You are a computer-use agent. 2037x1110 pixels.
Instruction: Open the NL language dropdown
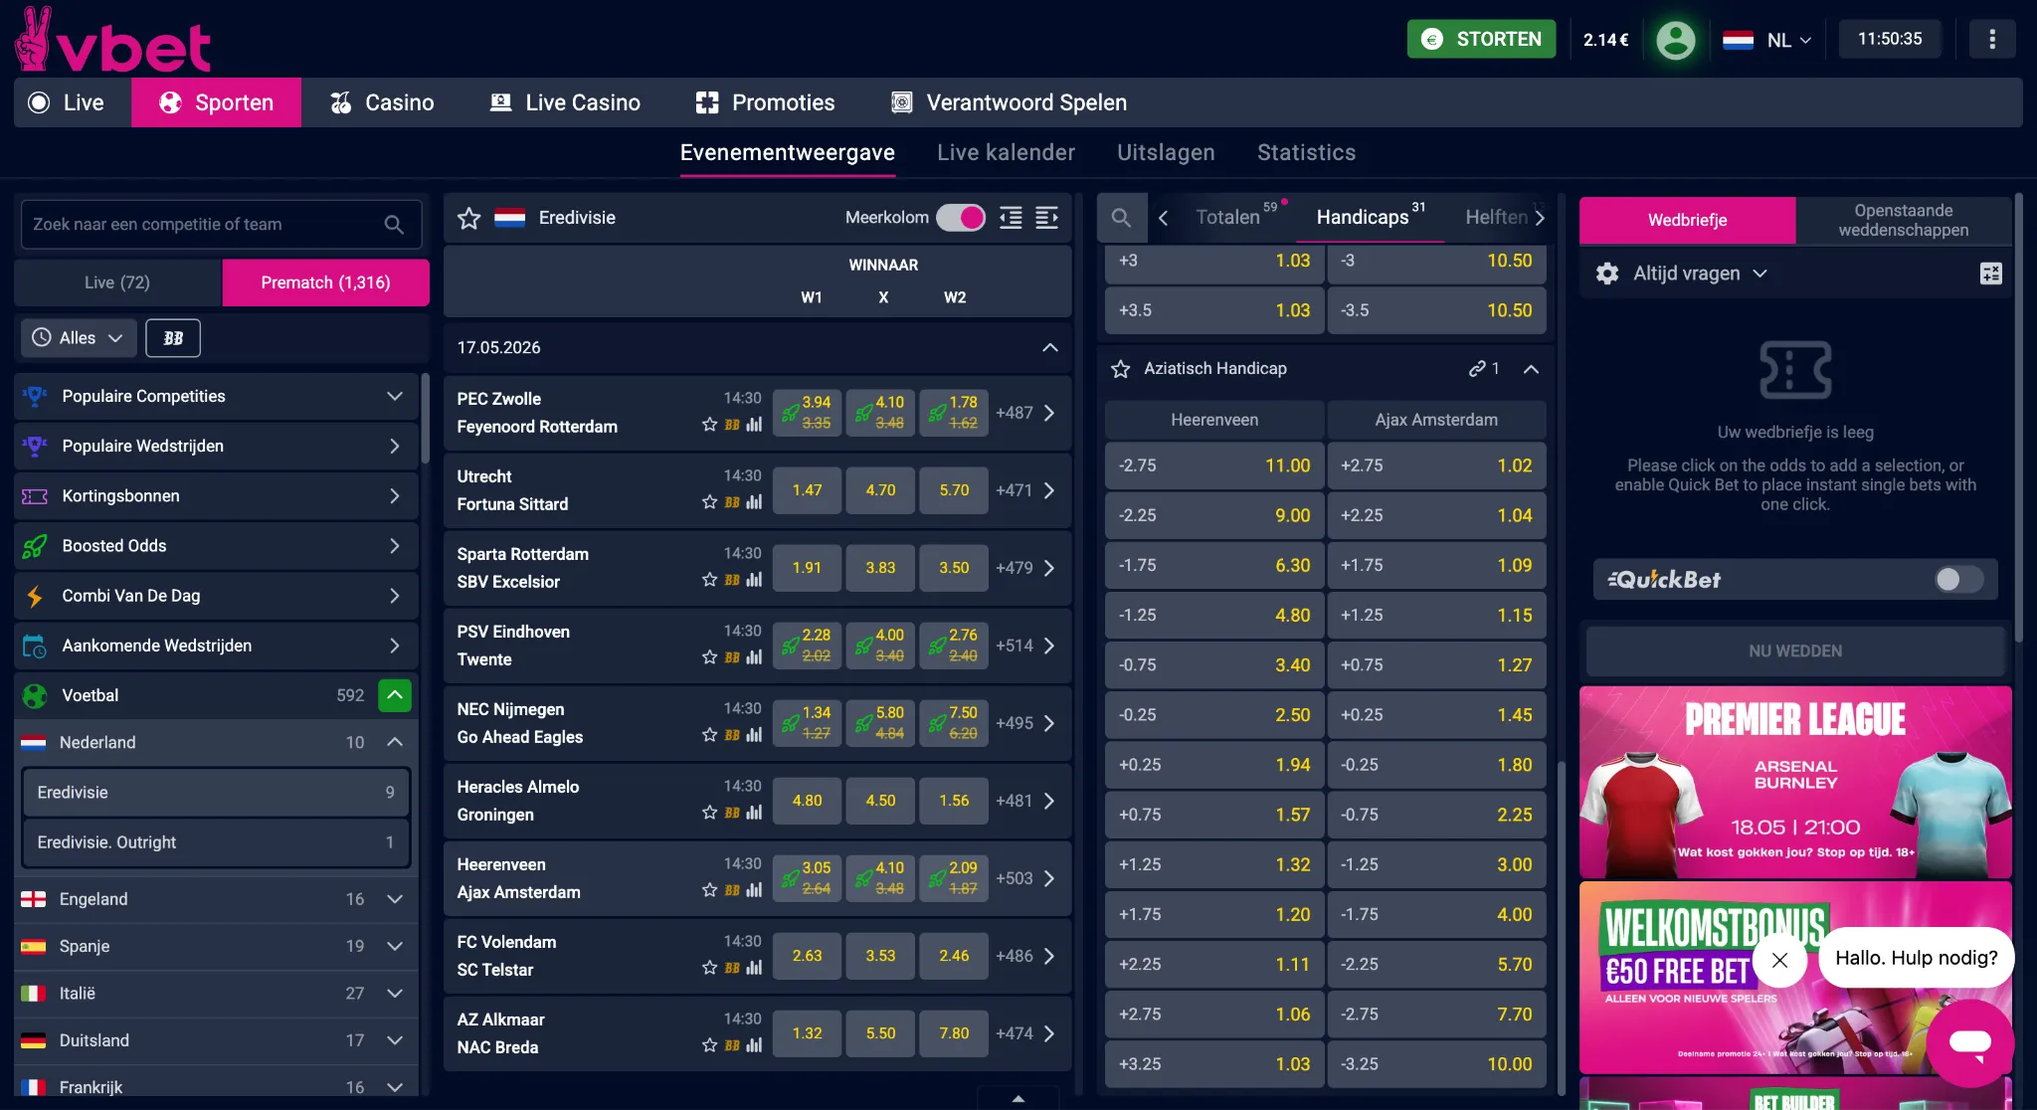1768,40
